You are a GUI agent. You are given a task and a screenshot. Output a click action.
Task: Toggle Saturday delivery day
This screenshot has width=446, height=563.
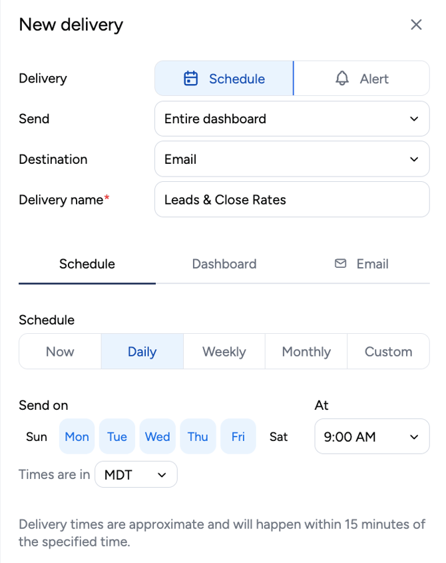[x=278, y=436]
